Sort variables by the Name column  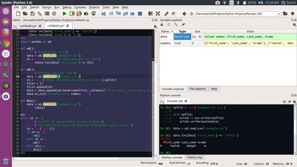point(167,32)
